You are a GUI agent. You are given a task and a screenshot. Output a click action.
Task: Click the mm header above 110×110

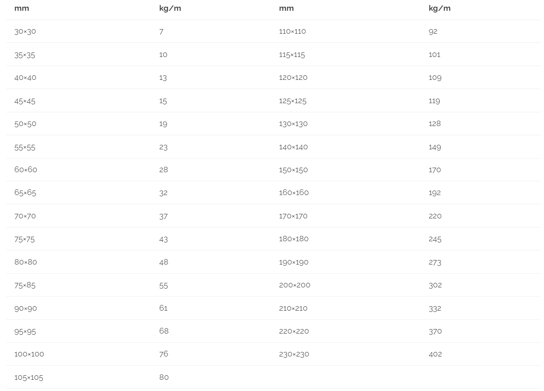[x=287, y=8]
